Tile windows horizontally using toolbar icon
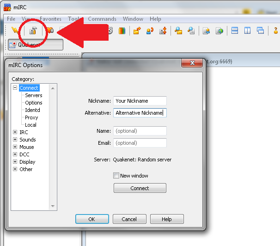 (235, 31)
